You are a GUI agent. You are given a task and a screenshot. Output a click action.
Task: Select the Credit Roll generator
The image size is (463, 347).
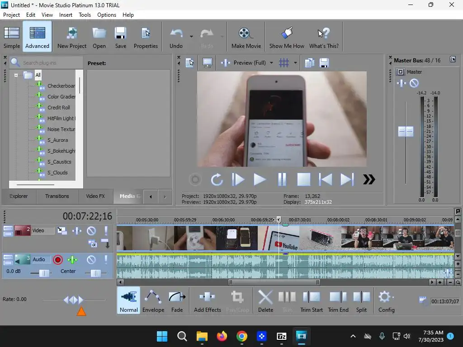(58, 108)
